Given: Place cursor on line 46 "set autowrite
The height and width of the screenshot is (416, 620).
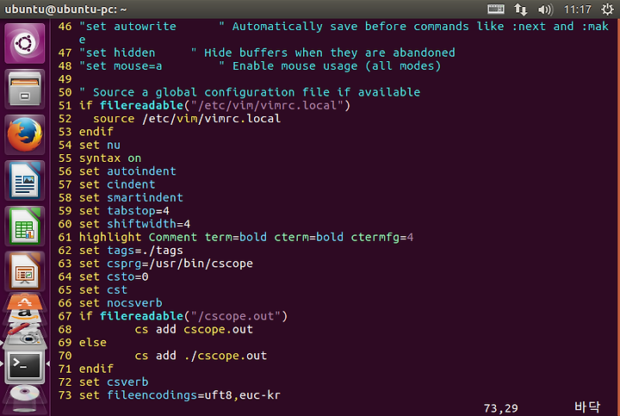Looking at the screenshot, I should click(x=127, y=27).
